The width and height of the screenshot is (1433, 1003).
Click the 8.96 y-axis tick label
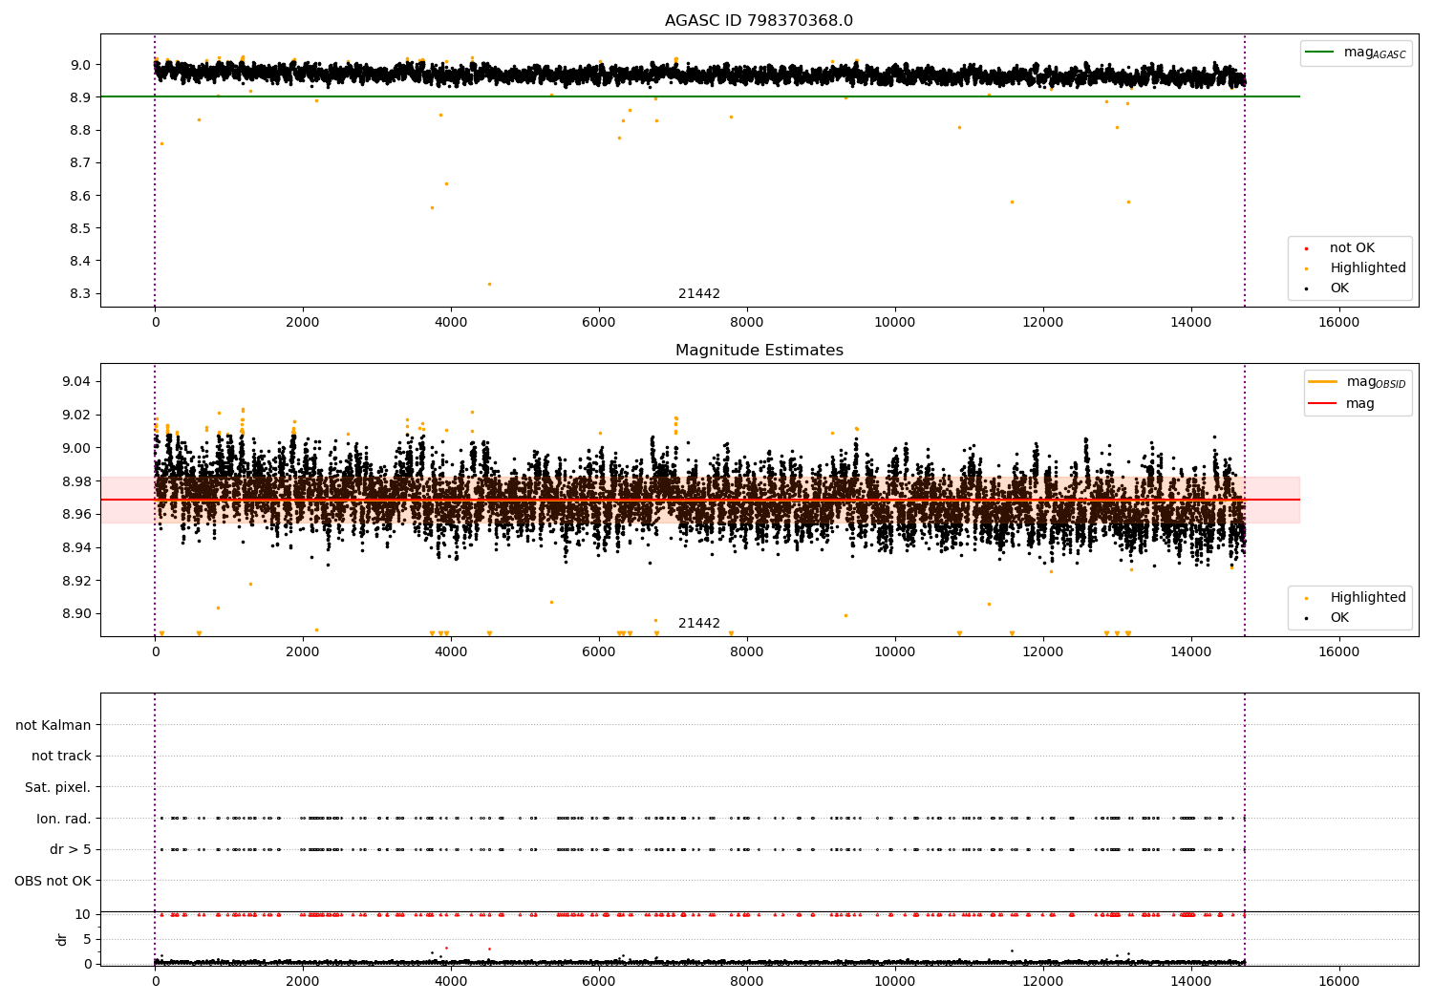76,514
